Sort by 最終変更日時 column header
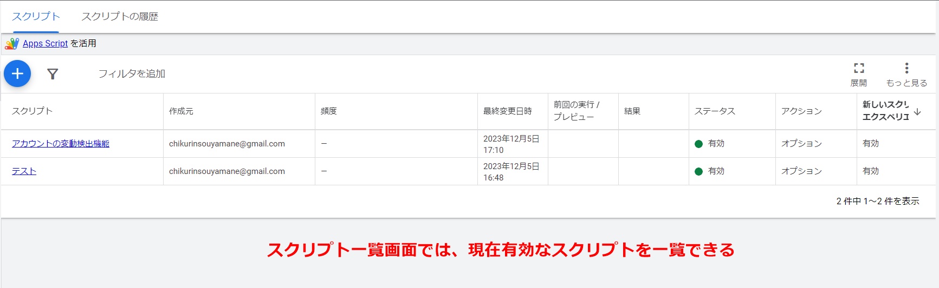 click(507, 111)
